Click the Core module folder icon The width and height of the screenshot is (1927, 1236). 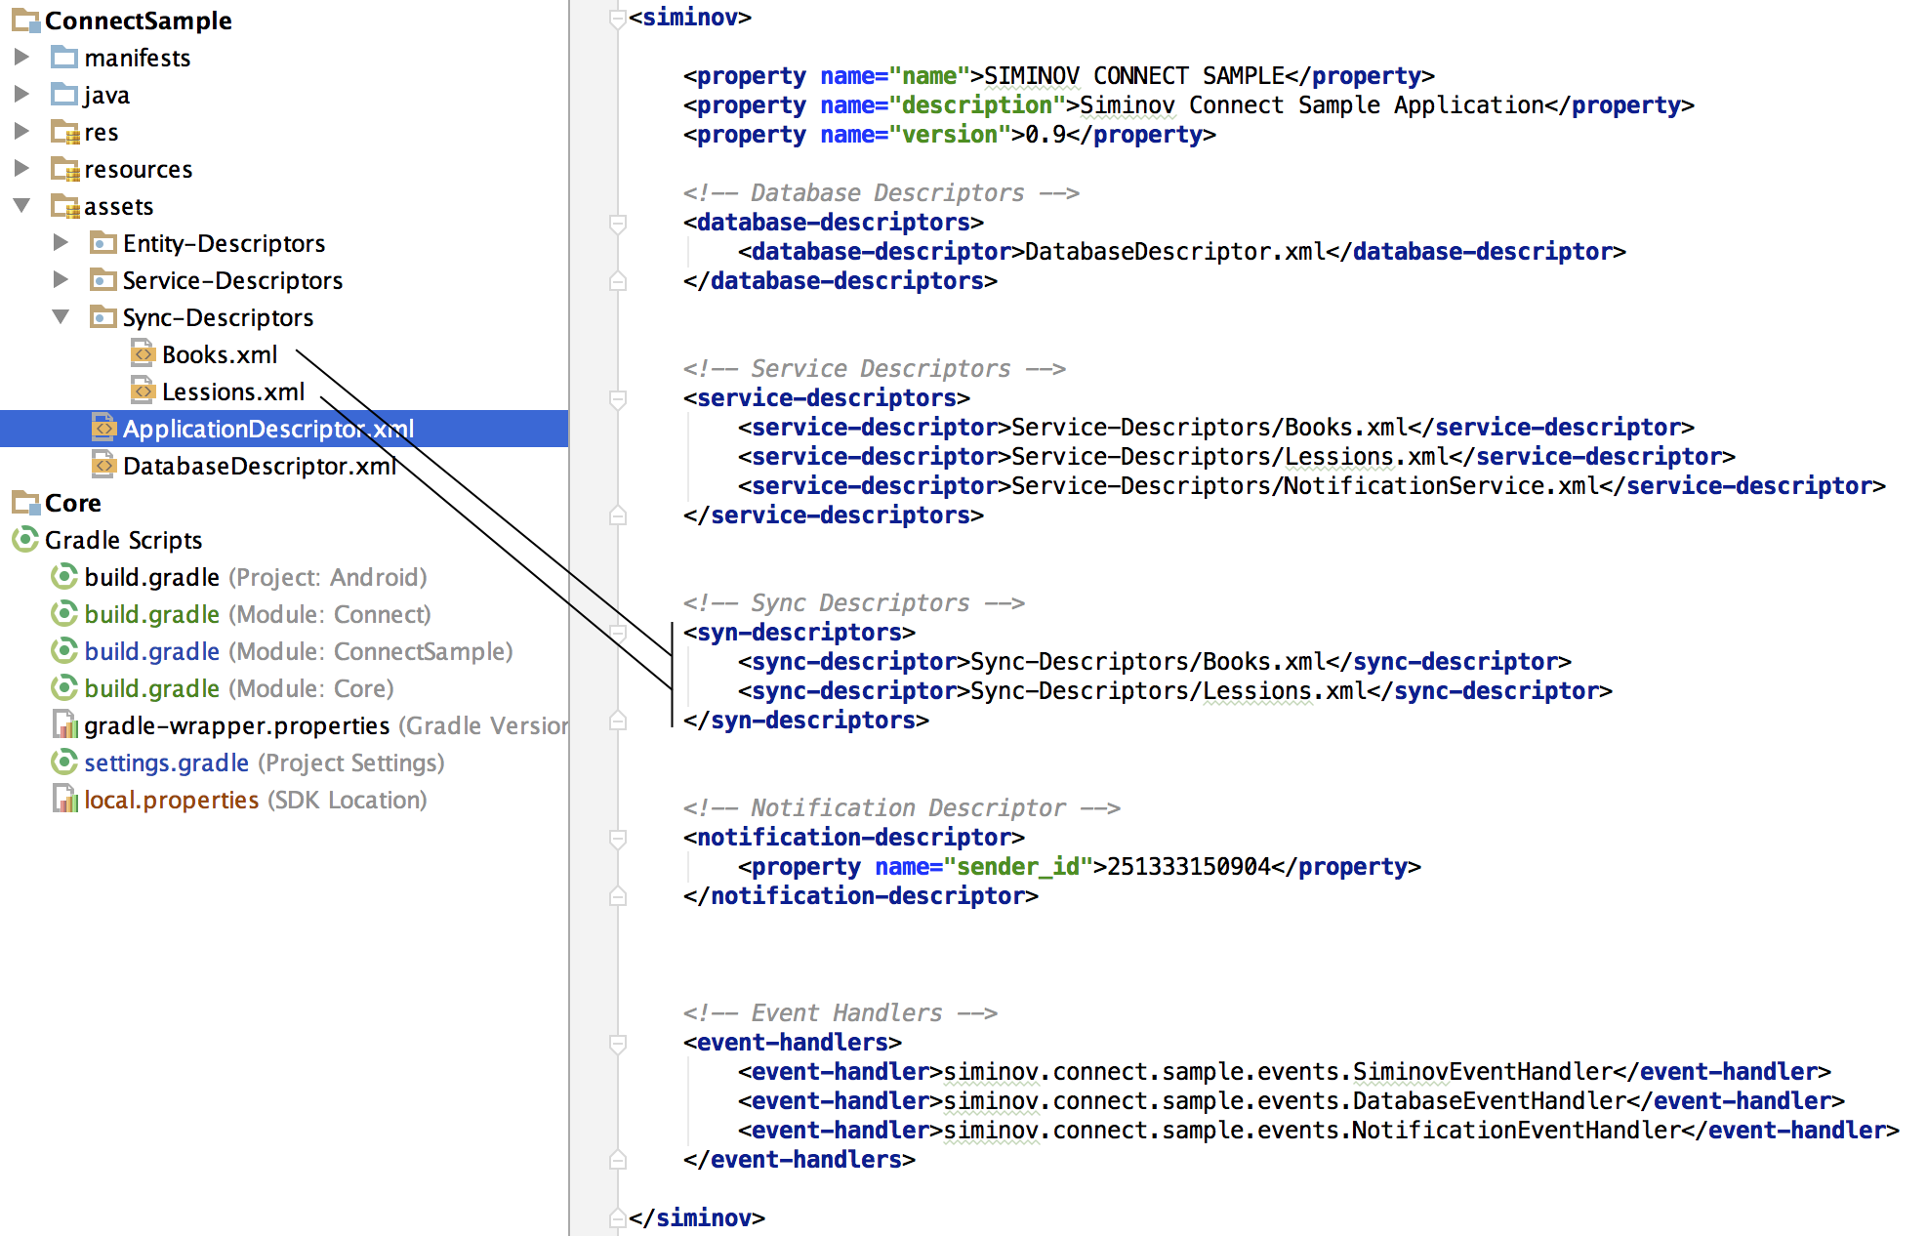(25, 502)
